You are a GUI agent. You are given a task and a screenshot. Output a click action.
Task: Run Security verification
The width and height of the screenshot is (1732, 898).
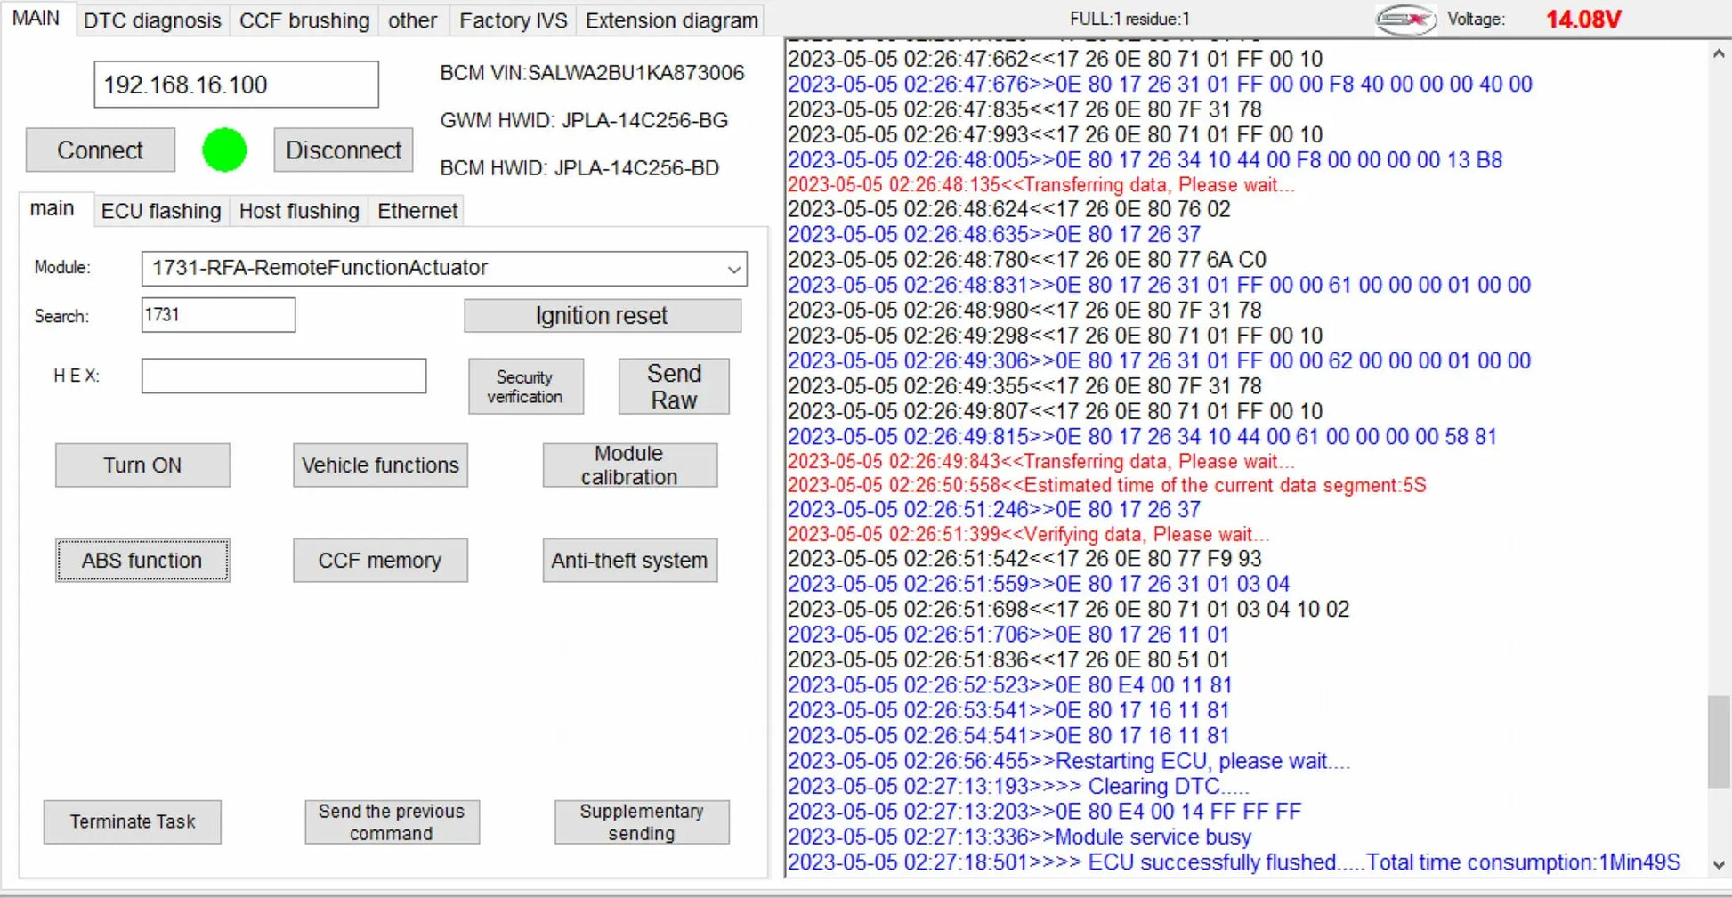(525, 385)
